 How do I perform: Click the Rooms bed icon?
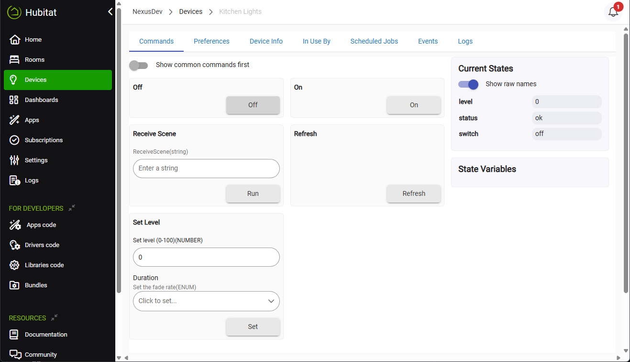(x=14, y=60)
